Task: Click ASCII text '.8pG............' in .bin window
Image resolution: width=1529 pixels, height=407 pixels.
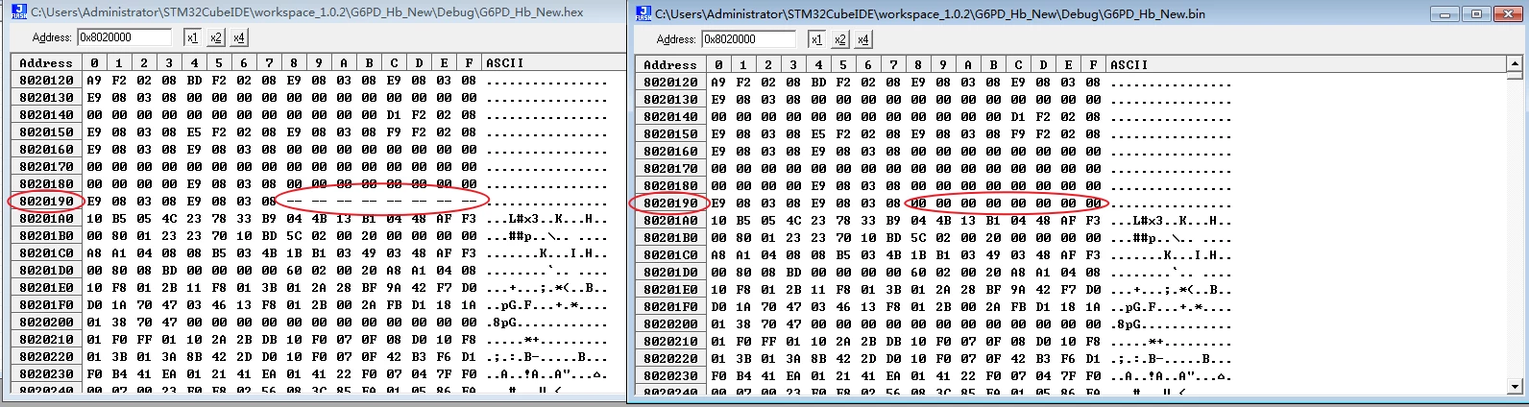Action: point(1171,323)
